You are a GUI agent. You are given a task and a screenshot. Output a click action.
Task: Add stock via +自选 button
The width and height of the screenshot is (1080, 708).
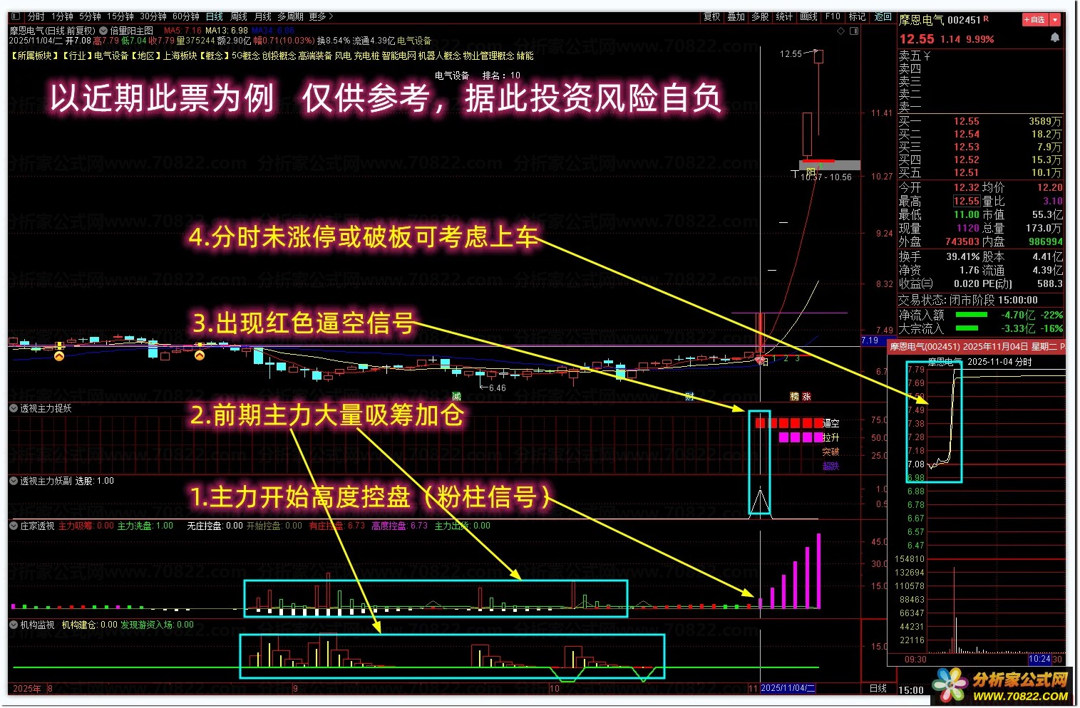point(1035,20)
